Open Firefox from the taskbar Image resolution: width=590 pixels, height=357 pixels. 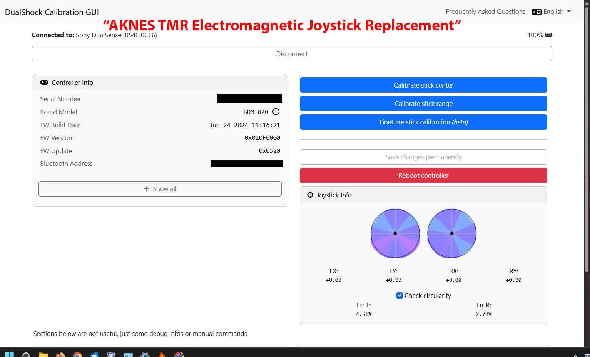(x=60, y=354)
